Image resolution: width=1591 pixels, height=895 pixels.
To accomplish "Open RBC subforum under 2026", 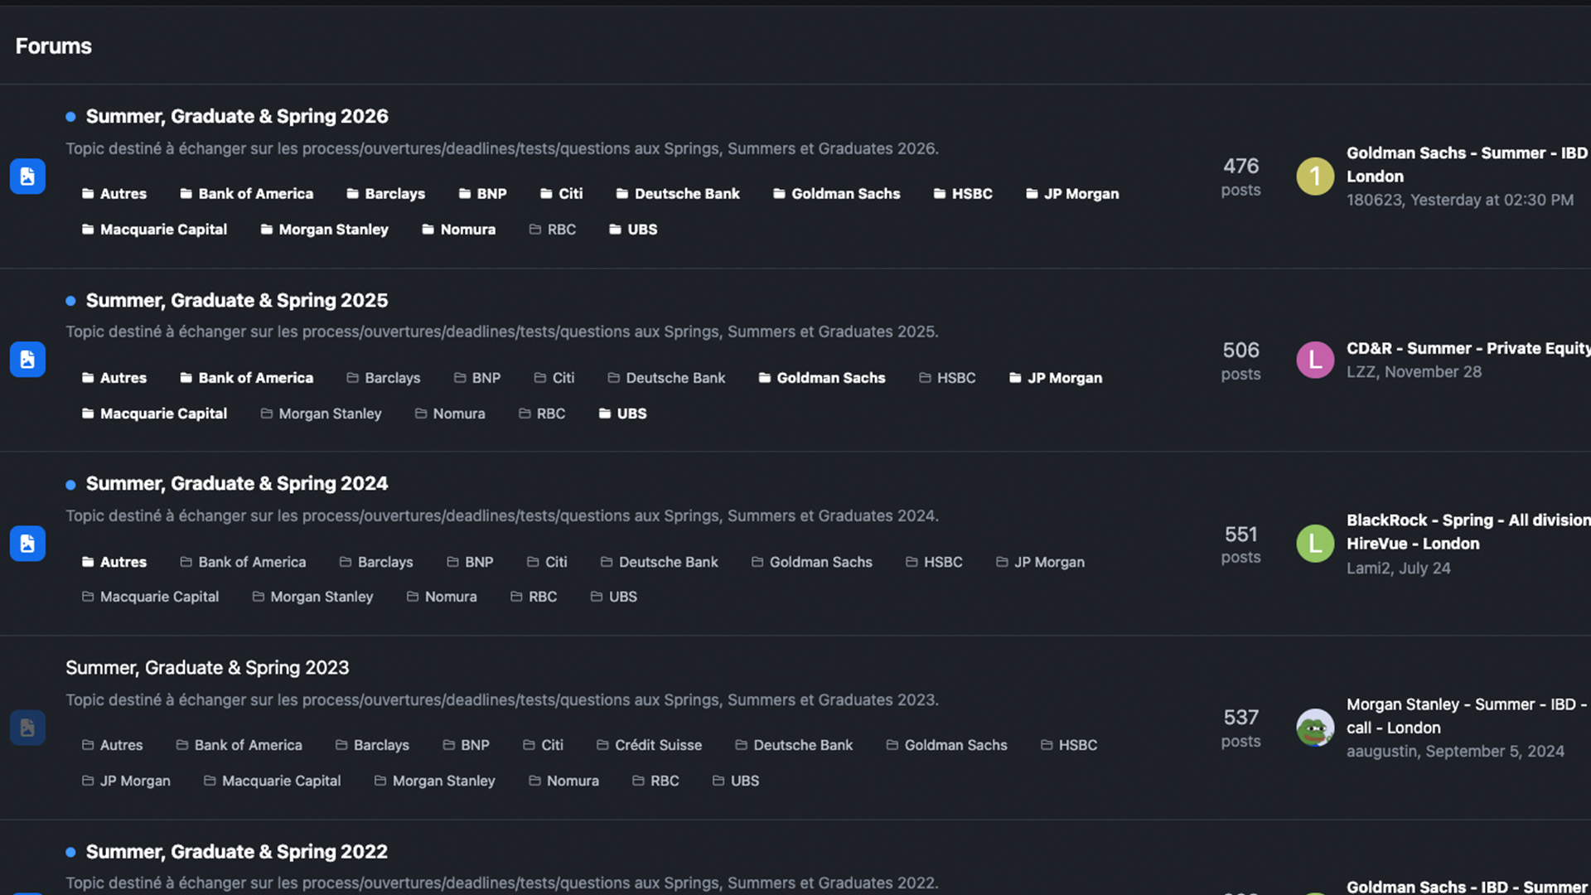I will coord(561,230).
